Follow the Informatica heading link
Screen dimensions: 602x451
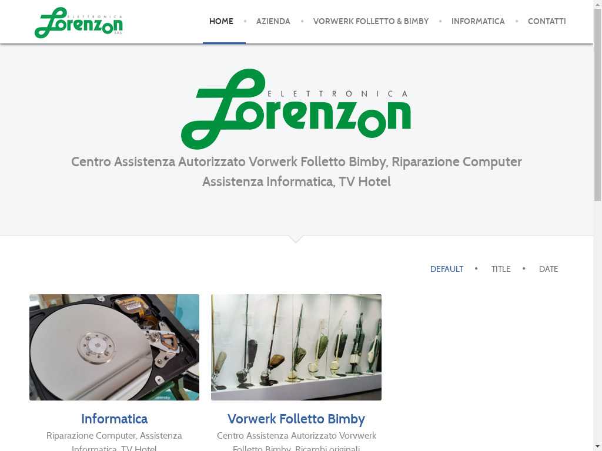pos(115,419)
